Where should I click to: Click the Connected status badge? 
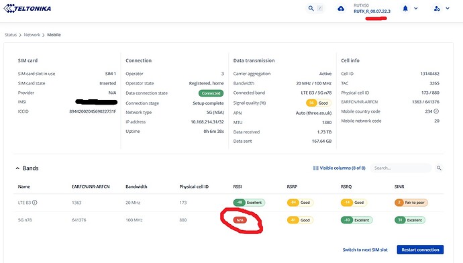pyautogui.click(x=211, y=93)
